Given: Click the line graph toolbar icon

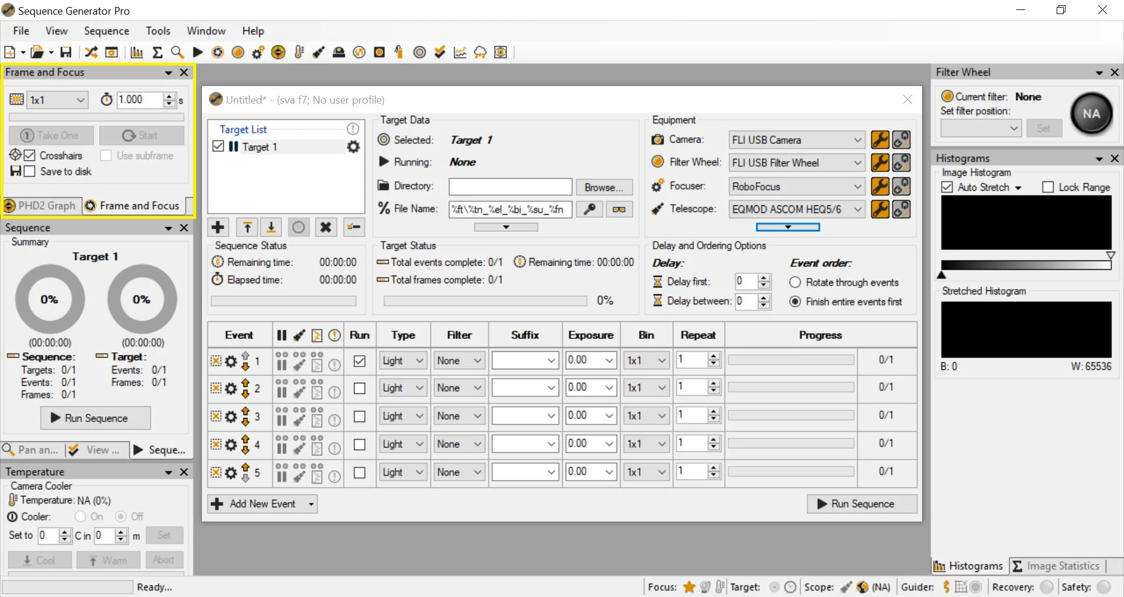Looking at the screenshot, I should (460, 52).
